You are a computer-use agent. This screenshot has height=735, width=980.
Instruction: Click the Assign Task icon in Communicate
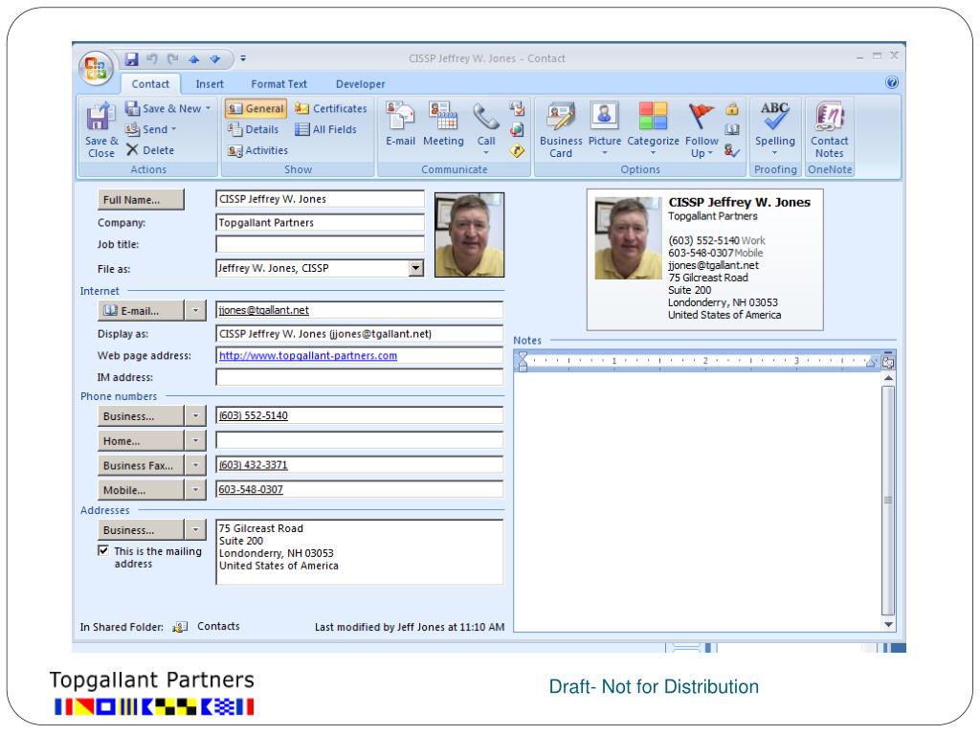517,109
